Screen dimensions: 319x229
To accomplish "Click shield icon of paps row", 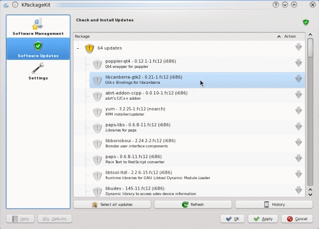I will [97, 160].
